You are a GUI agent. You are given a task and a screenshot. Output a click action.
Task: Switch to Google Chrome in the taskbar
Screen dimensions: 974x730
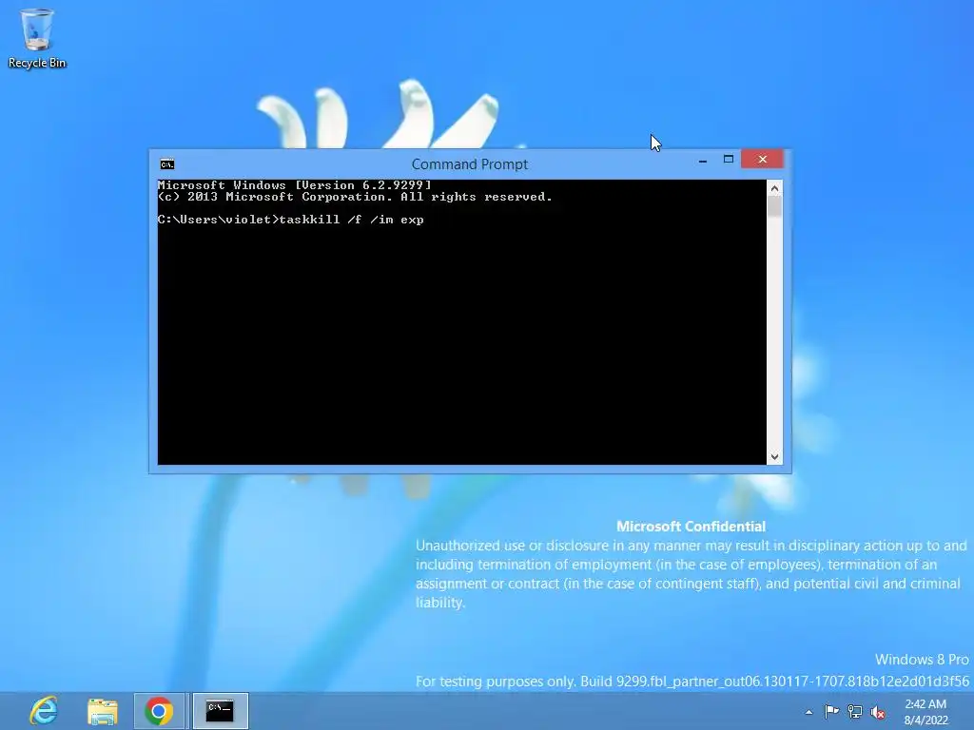(159, 711)
